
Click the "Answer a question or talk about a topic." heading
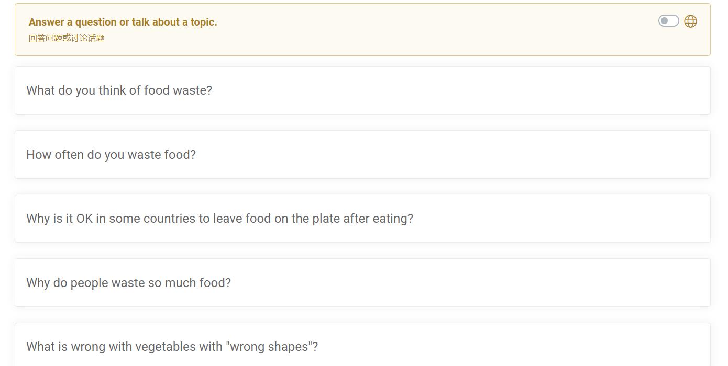pos(123,22)
